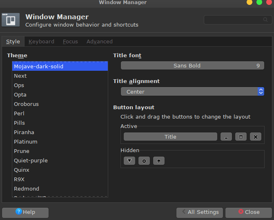Select the Pills theme
Image resolution: width=274 pixels, height=220 pixels.
(60, 123)
